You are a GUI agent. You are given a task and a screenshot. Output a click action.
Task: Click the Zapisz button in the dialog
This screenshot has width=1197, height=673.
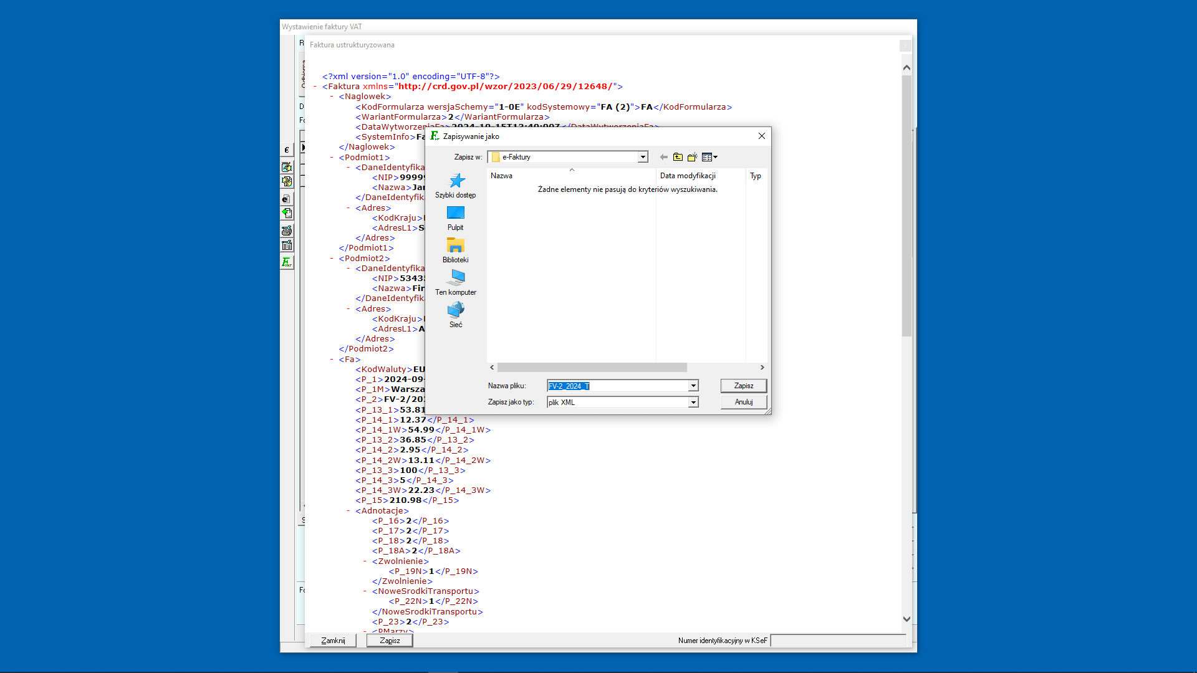click(x=743, y=385)
